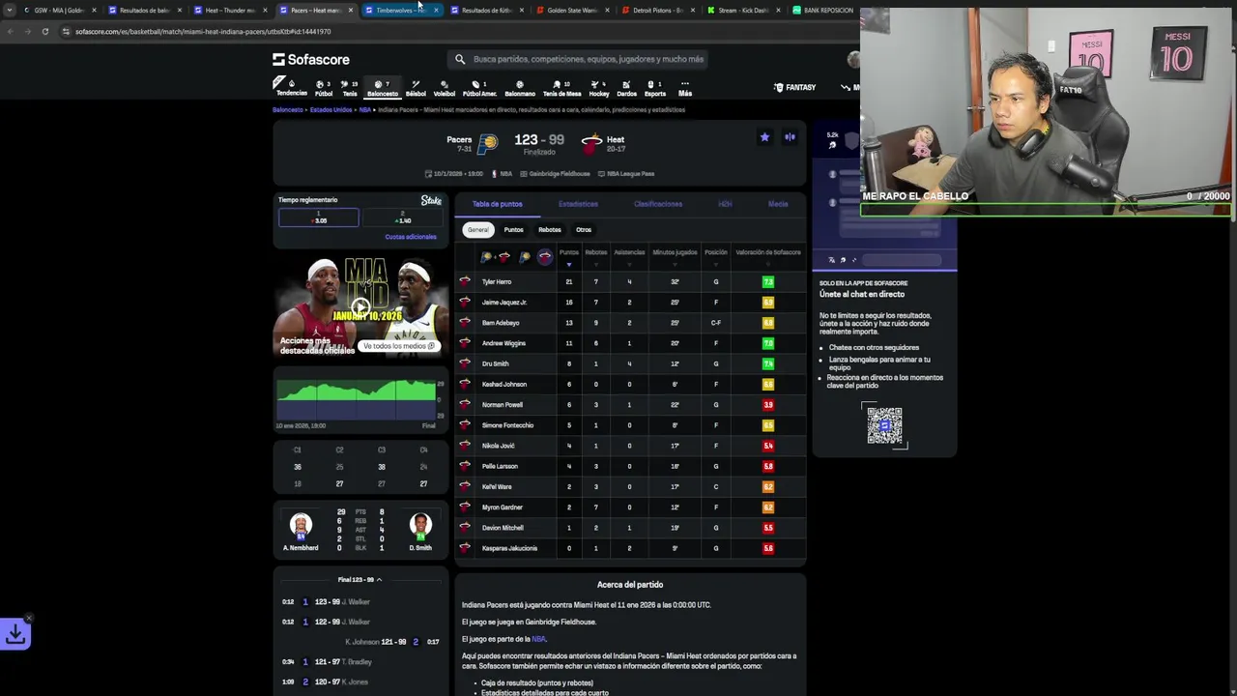Open Estados Unidos breadcrumb link

click(x=331, y=110)
